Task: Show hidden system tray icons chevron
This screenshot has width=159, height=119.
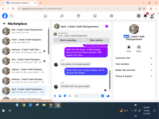Action: pos(132,111)
